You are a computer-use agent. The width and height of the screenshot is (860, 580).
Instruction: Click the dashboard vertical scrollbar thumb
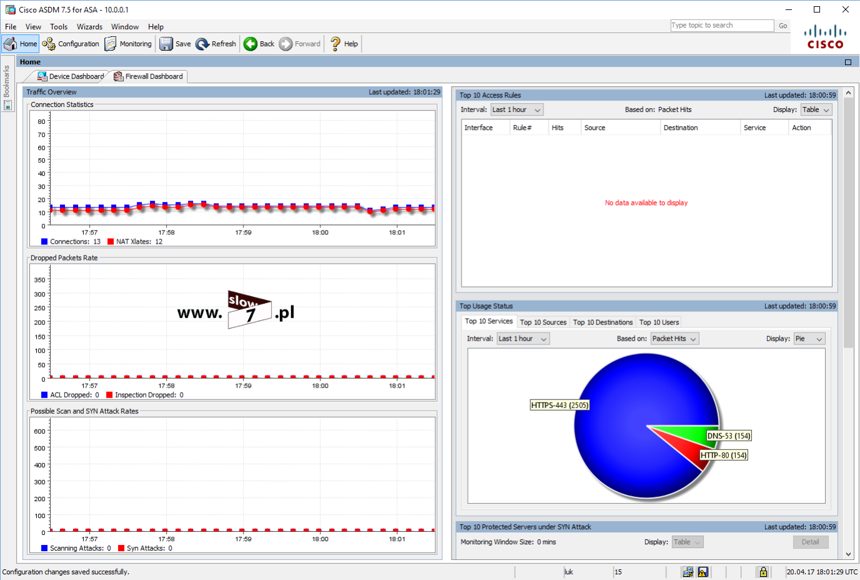tap(848, 222)
